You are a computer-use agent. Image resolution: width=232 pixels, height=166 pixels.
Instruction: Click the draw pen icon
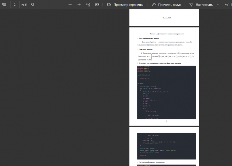tap(192, 5)
